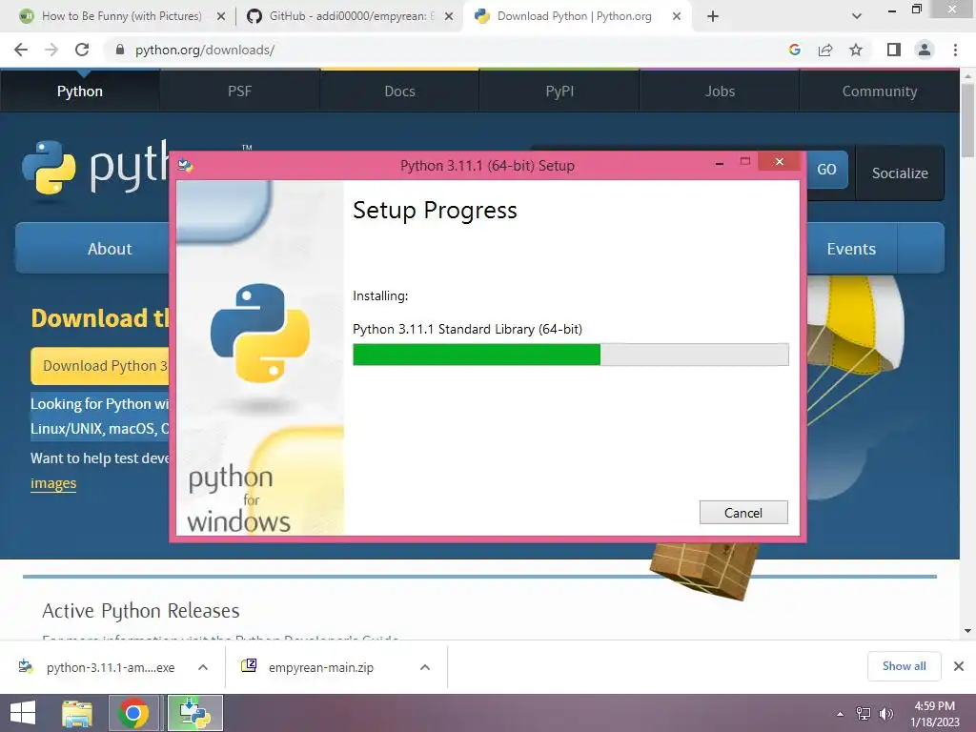
Task: Click the GO search button
Action: pos(827,170)
